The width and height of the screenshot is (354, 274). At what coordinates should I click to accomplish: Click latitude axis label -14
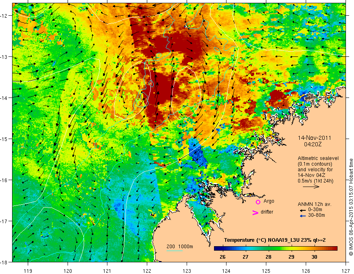point(4,98)
